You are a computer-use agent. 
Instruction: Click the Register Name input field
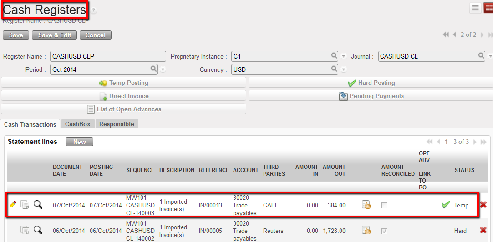click(107, 56)
